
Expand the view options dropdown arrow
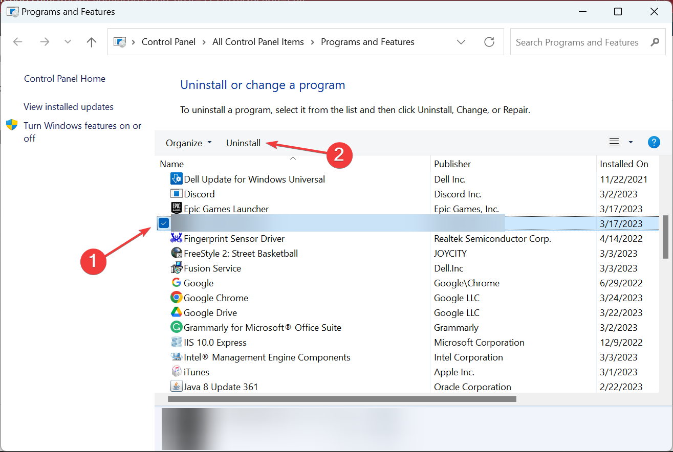pyautogui.click(x=631, y=143)
